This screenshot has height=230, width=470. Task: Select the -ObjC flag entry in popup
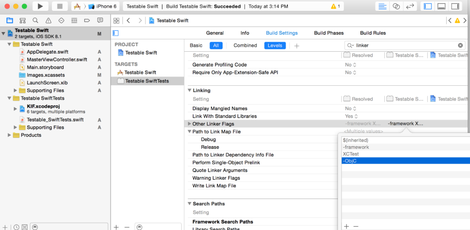406,161
